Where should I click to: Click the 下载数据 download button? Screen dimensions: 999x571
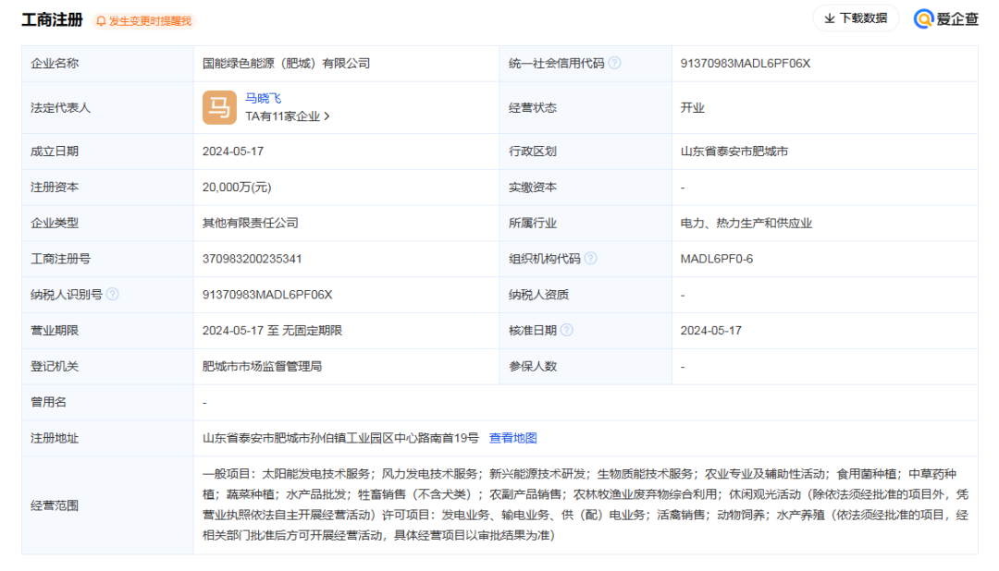coord(856,18)
